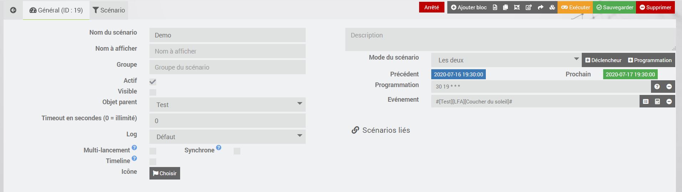Open the cron help question mark icon
Screen dimensions: 682x192
click(657, 86)
